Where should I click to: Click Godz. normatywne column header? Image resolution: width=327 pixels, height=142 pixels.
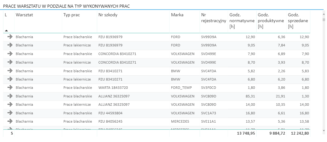241,21
